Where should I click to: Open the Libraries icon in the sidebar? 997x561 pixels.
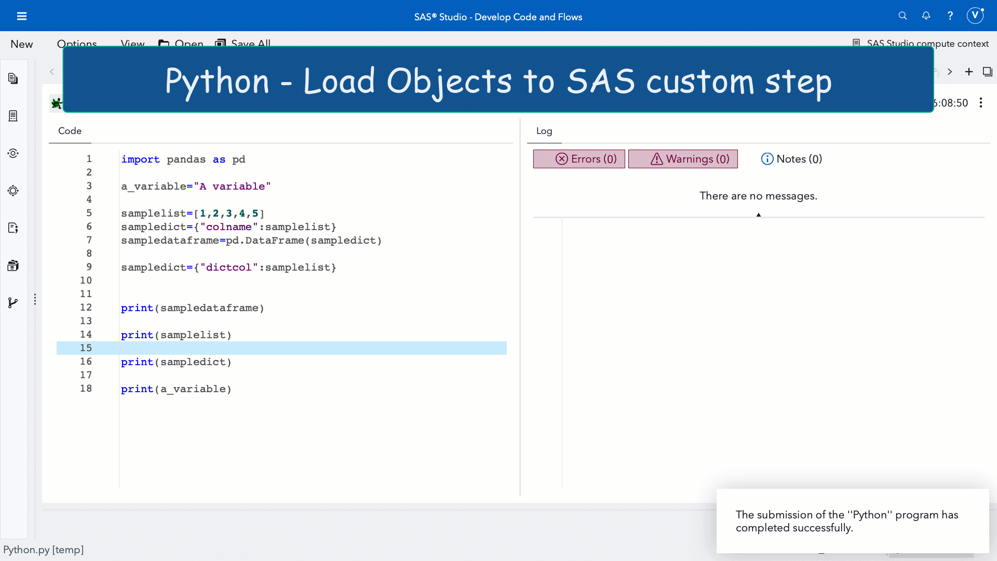(13, 265)
